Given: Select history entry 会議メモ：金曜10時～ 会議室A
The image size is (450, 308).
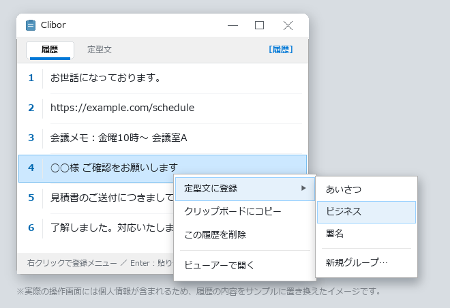Looking at the screenshot, I should 162,138.
